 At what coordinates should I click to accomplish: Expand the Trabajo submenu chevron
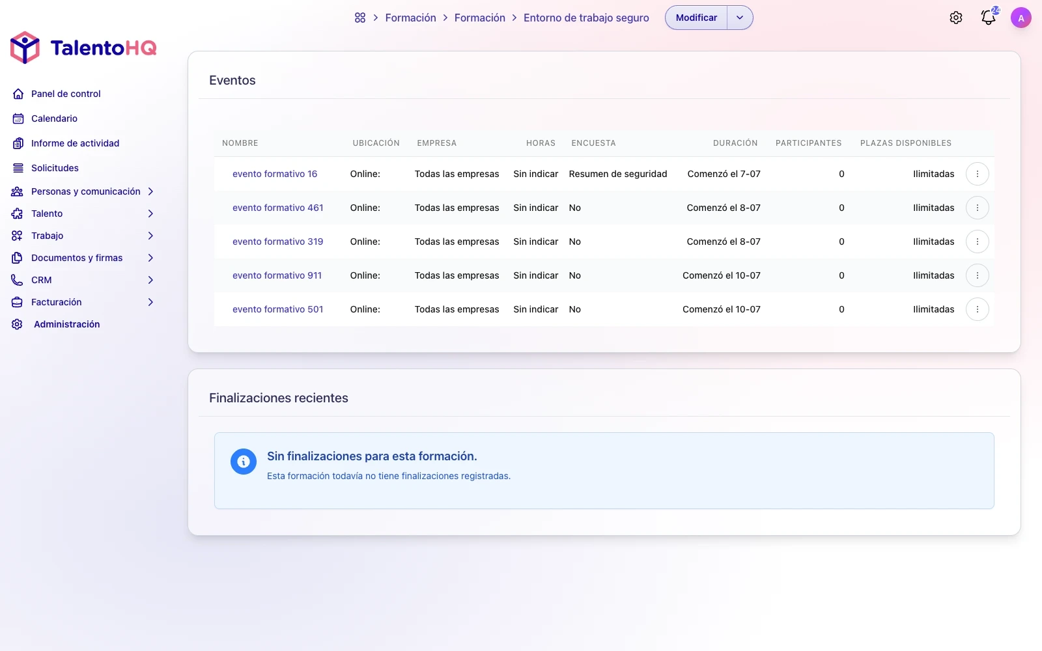pos(150,236)
